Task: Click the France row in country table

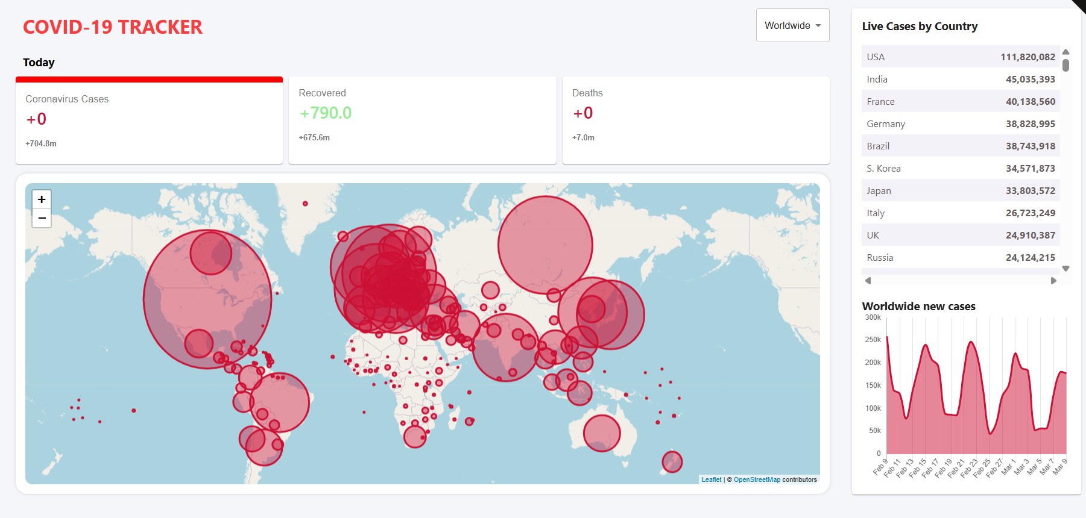Action: [961, 101]
